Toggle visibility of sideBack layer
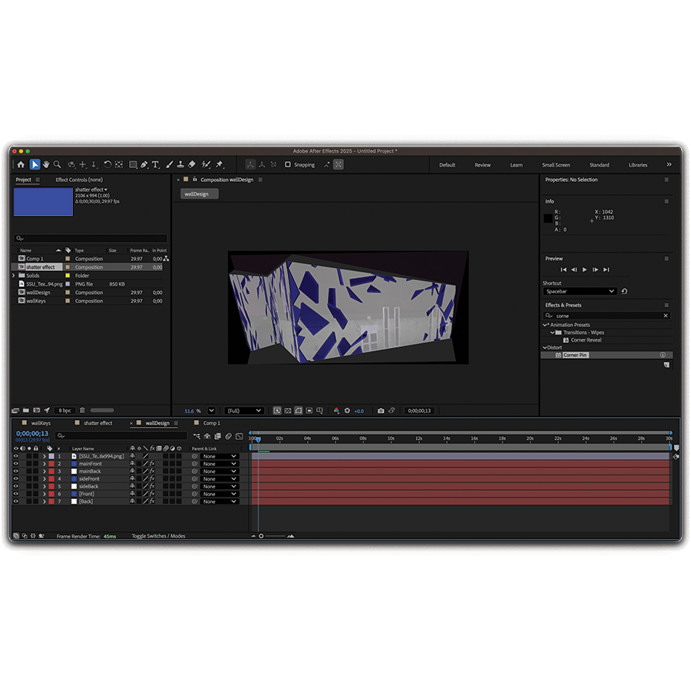The width and height of the screenshot is (691, 691). 15,486
